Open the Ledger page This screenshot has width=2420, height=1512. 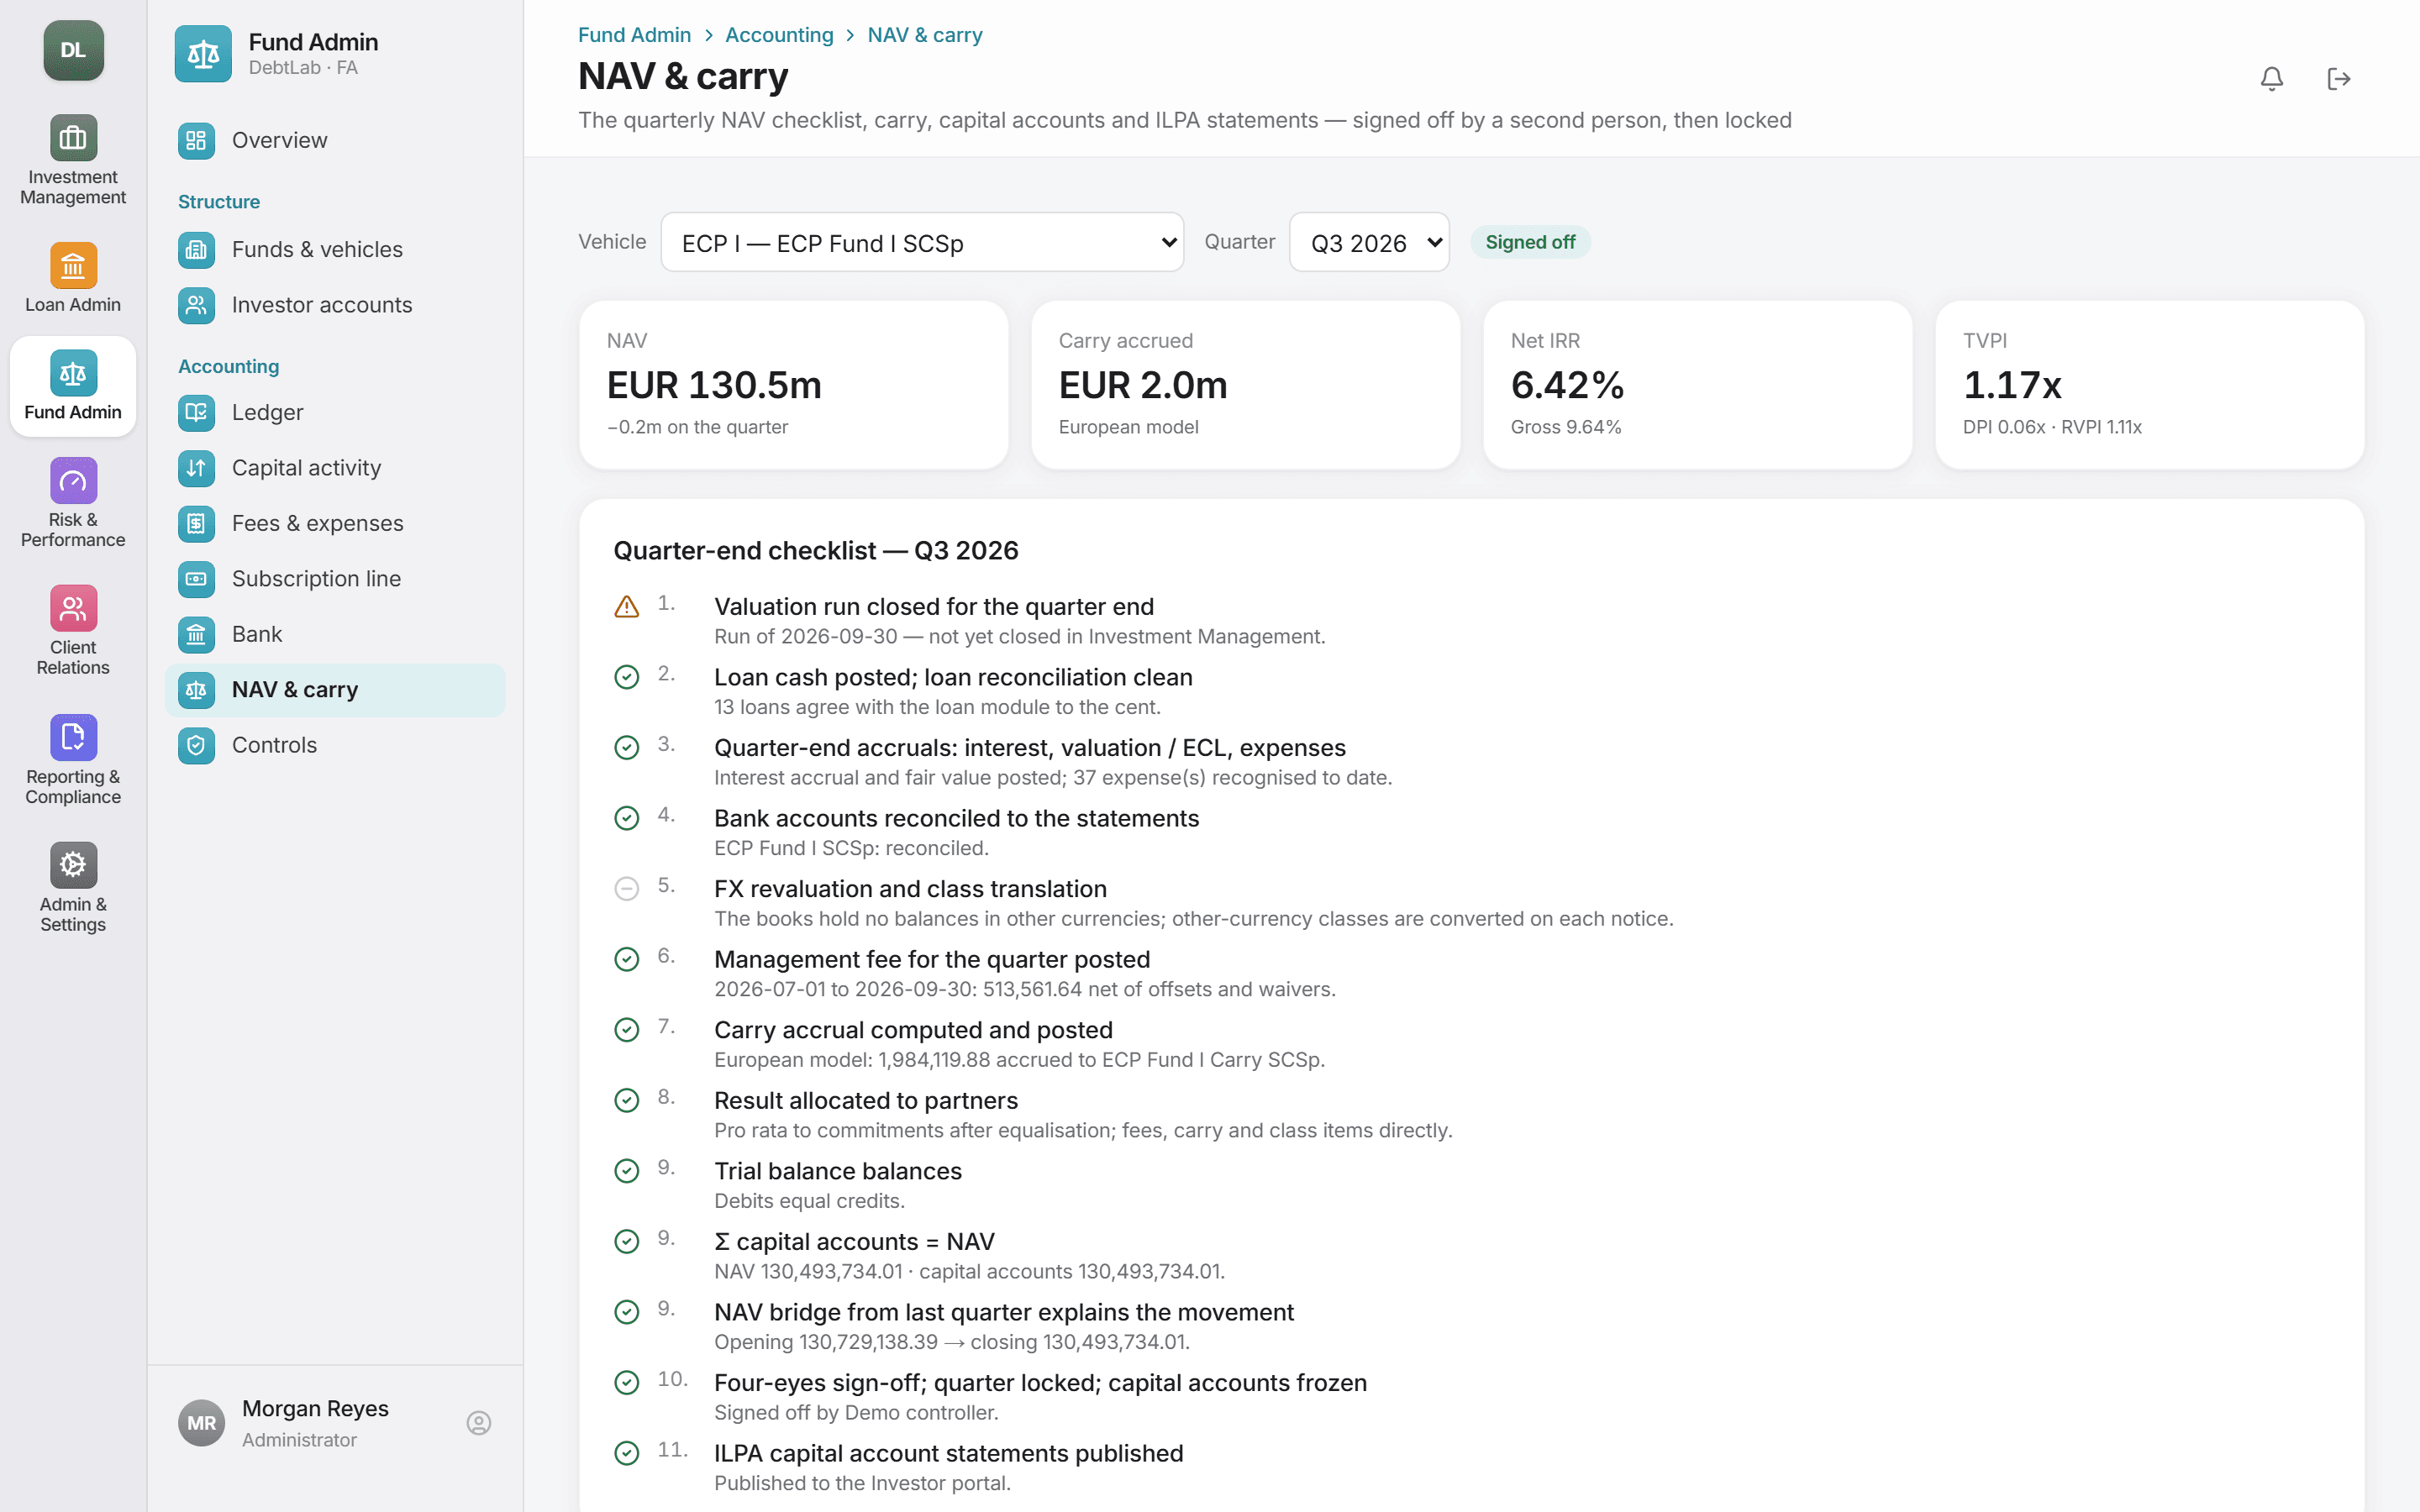[335, 412]
